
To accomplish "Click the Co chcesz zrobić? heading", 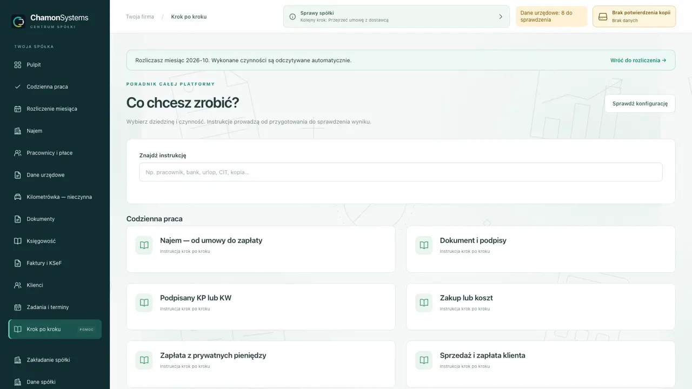I will (x=183, y=103).
